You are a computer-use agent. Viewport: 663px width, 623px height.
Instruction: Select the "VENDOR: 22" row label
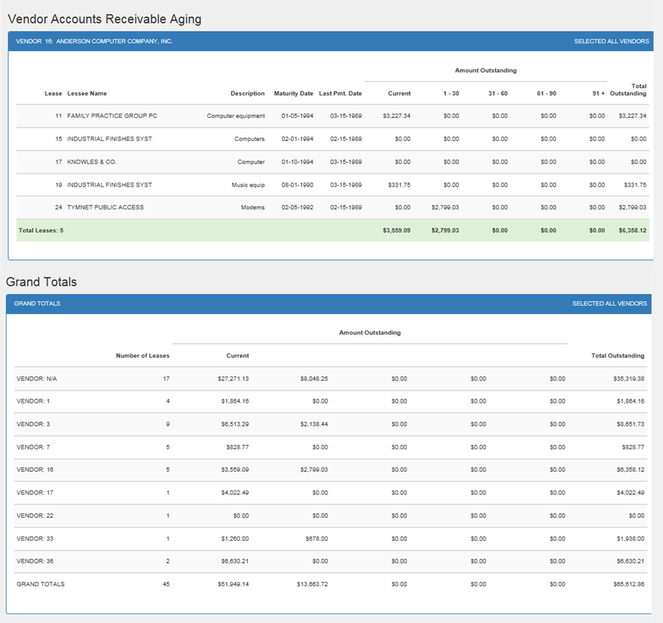click(x=35, y=516)
